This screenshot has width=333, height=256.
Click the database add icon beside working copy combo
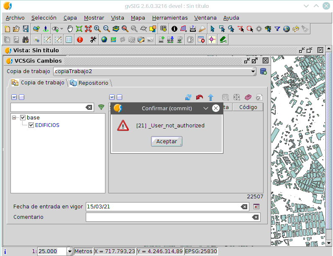[x=263, y=71]
